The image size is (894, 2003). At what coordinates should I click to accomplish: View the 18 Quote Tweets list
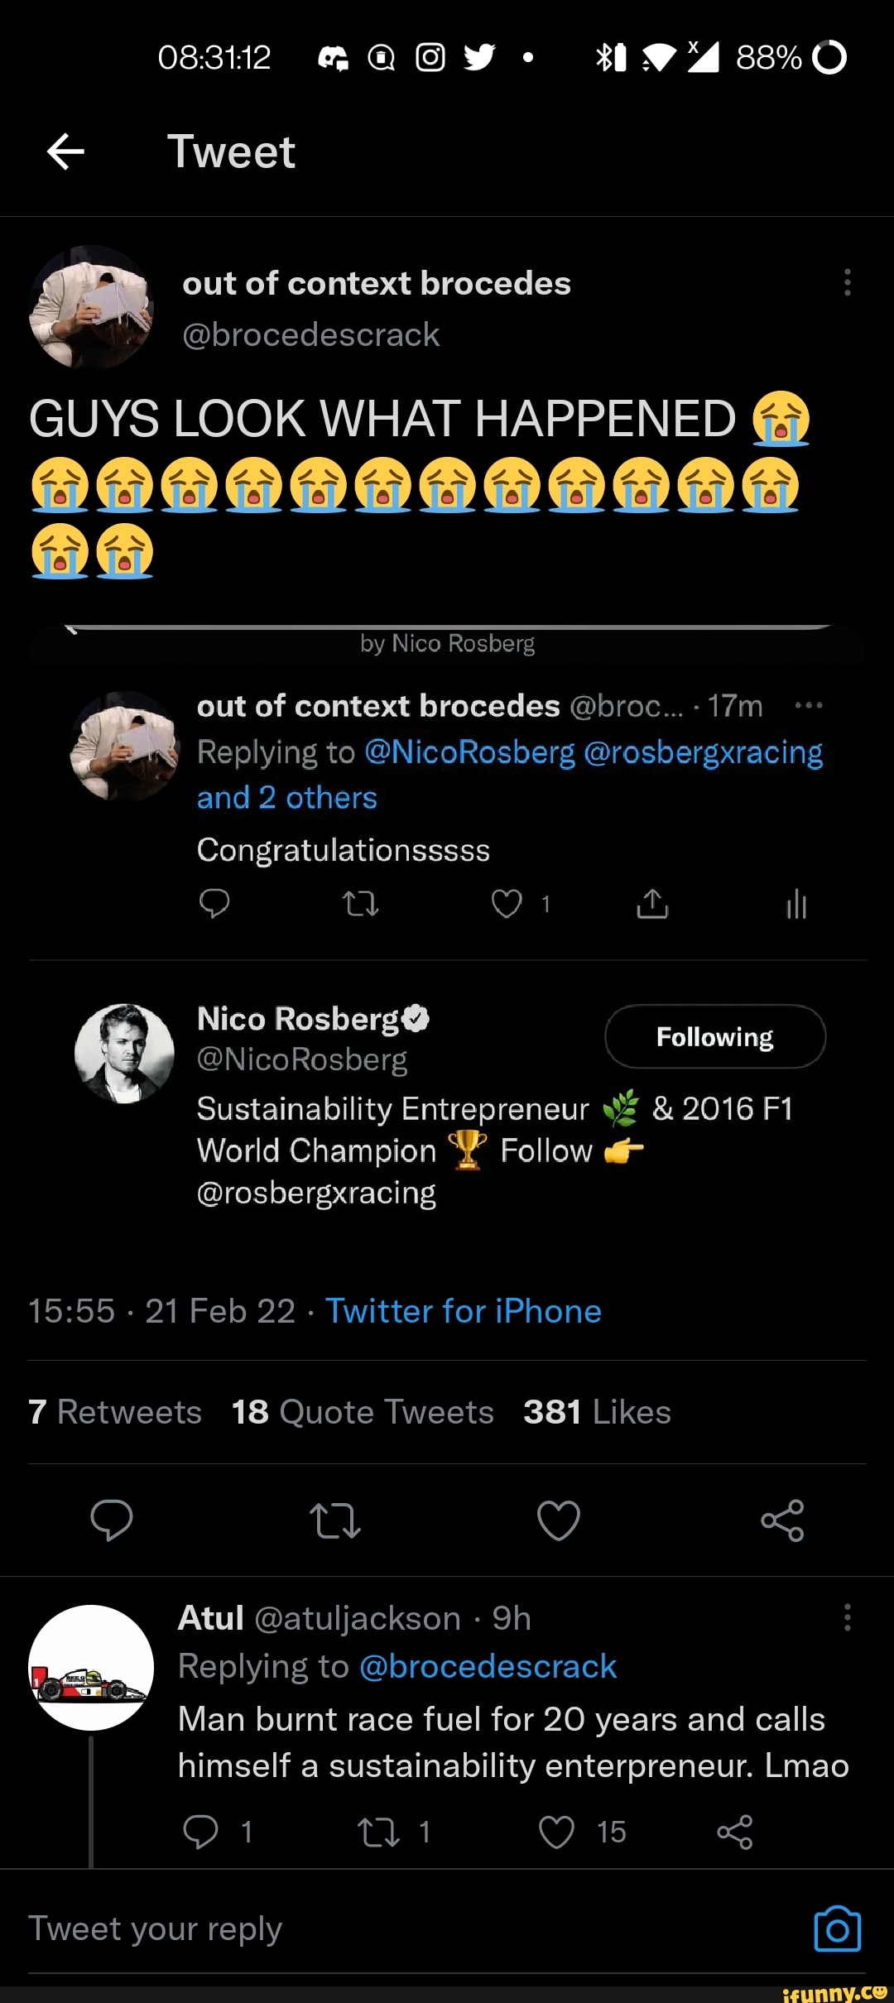pyautogui.click(x=363, y=1412)
